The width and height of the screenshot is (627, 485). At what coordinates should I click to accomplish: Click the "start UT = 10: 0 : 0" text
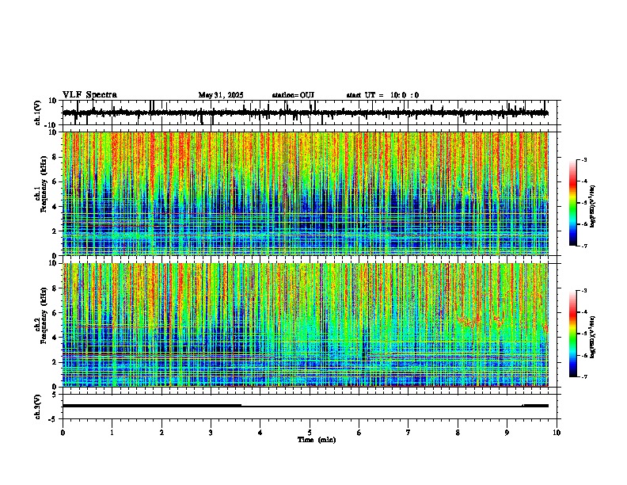[382, 95]
